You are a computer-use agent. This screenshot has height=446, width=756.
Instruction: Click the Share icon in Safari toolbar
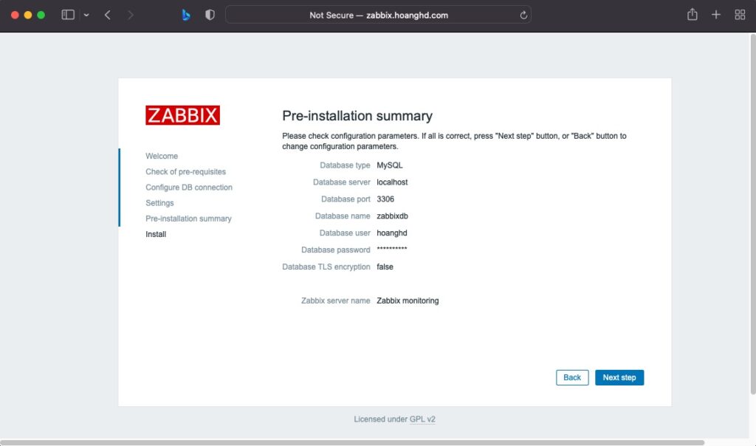[x=693, y=15]
